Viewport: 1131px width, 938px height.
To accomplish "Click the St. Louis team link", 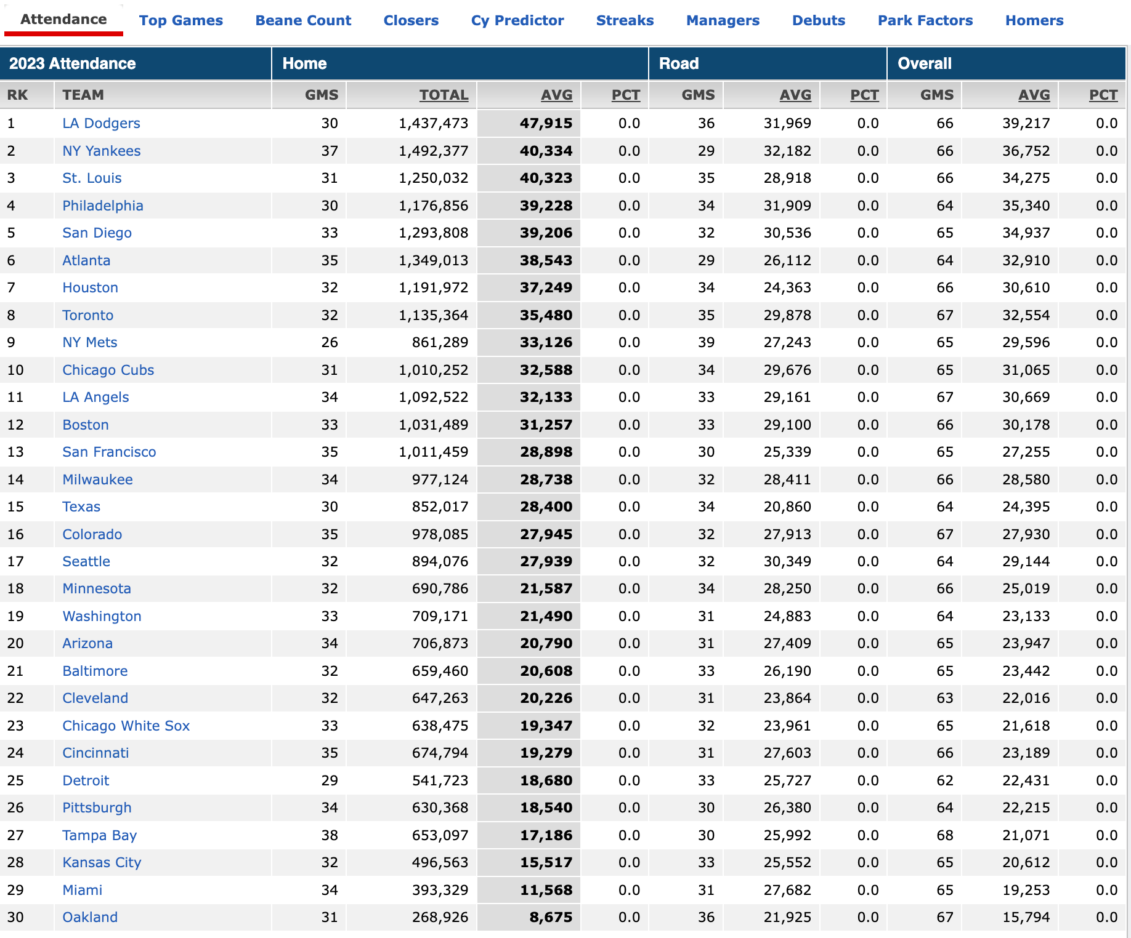I will click(92, 178).
